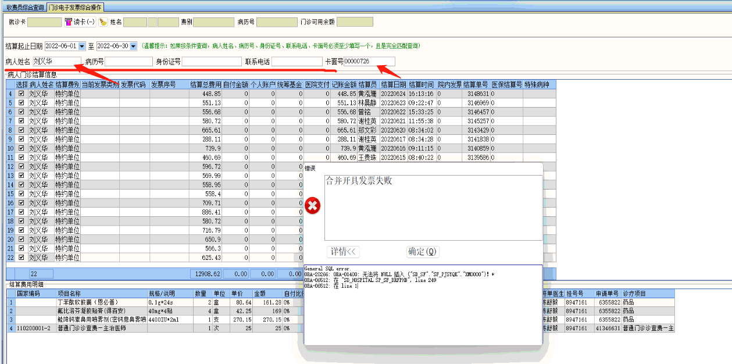Screen dimensions: 732x364
Task: Click the 特约单位 cell in row 4
Action: pos(67,94)
